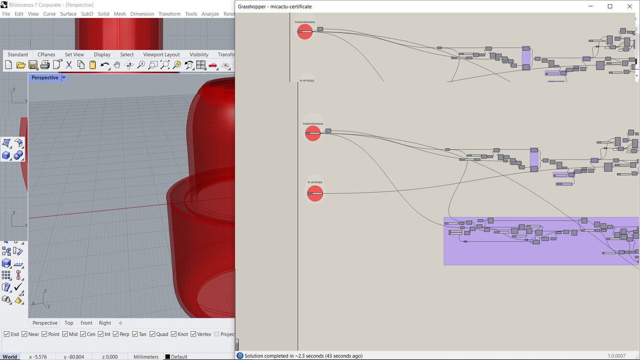
Task: Open the File menu
Action: click(6, 14)
